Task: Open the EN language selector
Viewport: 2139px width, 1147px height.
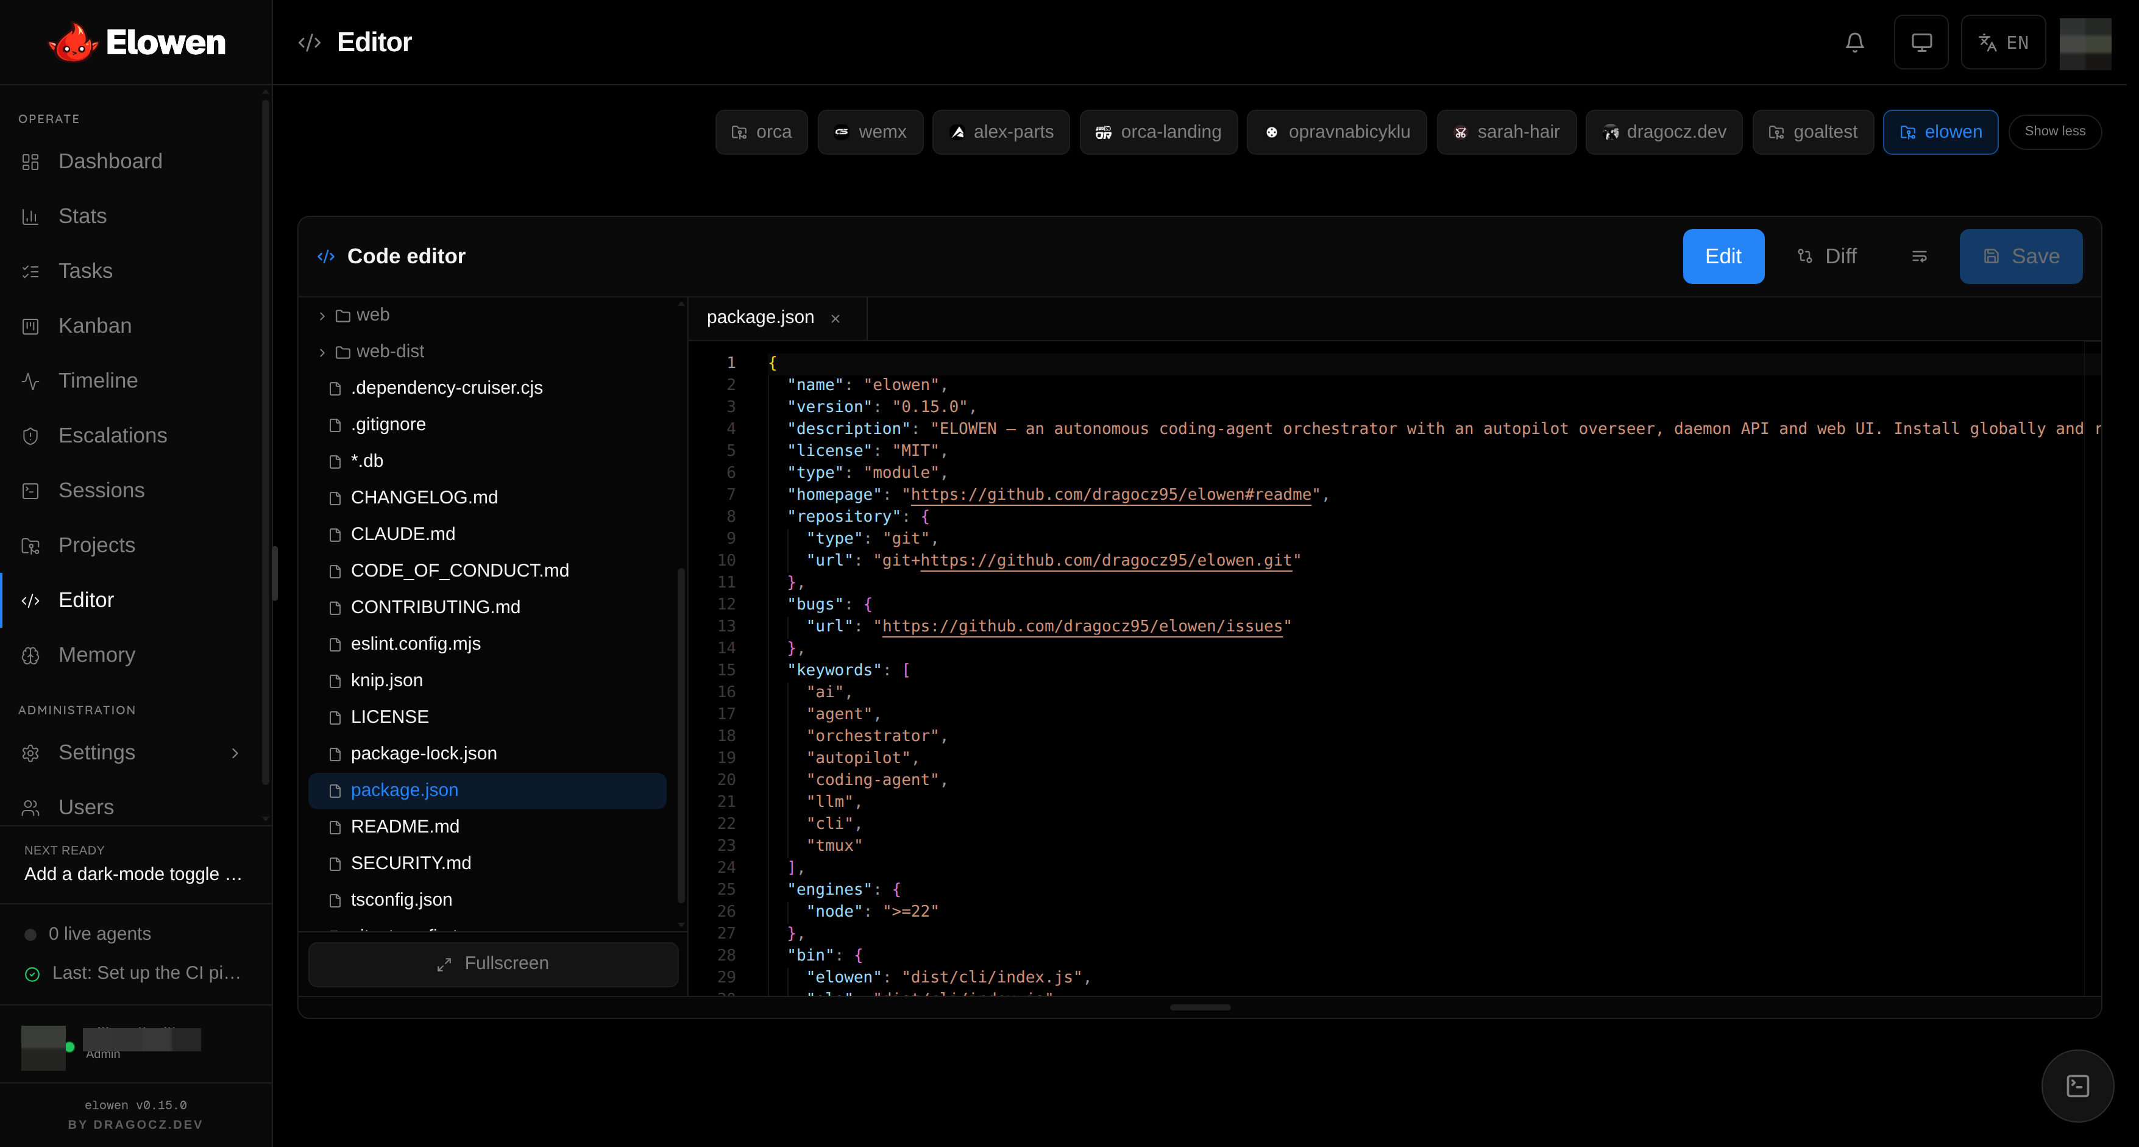Action: tap(2003, 43)
